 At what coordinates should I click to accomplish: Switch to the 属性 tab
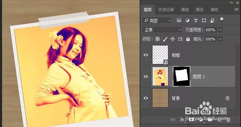click(214, 10)
